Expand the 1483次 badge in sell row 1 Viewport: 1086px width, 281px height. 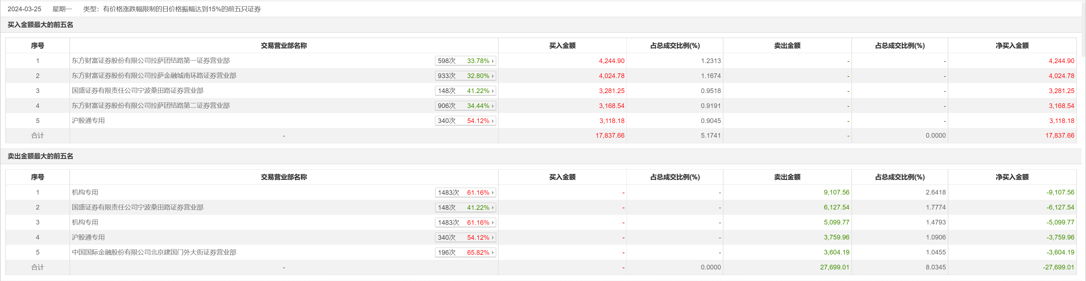pyautogui.click(x=465, y=192)
